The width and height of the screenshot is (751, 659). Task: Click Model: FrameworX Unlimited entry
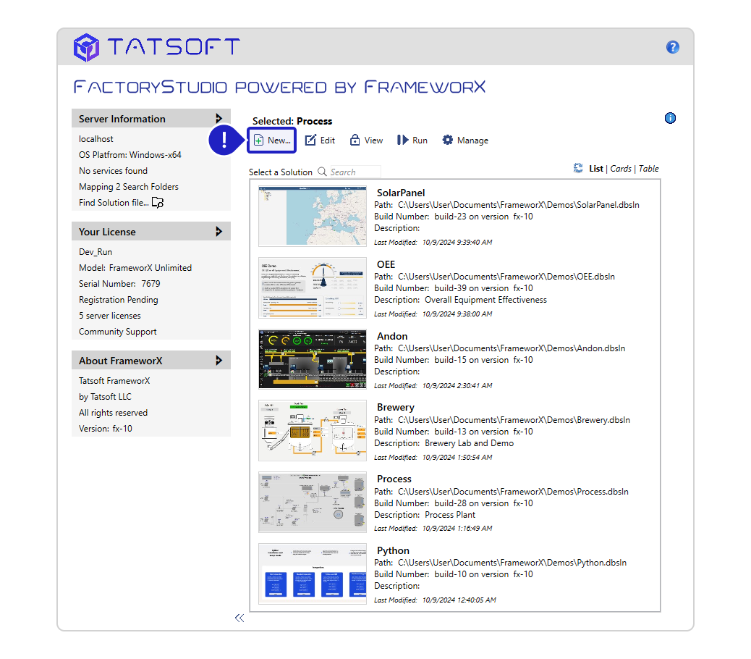pyautogui.click(x=135, y=268)
